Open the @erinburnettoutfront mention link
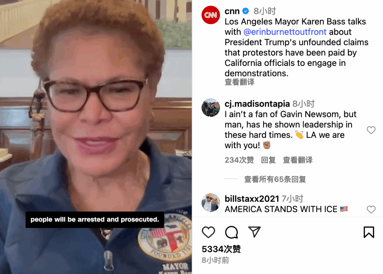 click(285, 32)
